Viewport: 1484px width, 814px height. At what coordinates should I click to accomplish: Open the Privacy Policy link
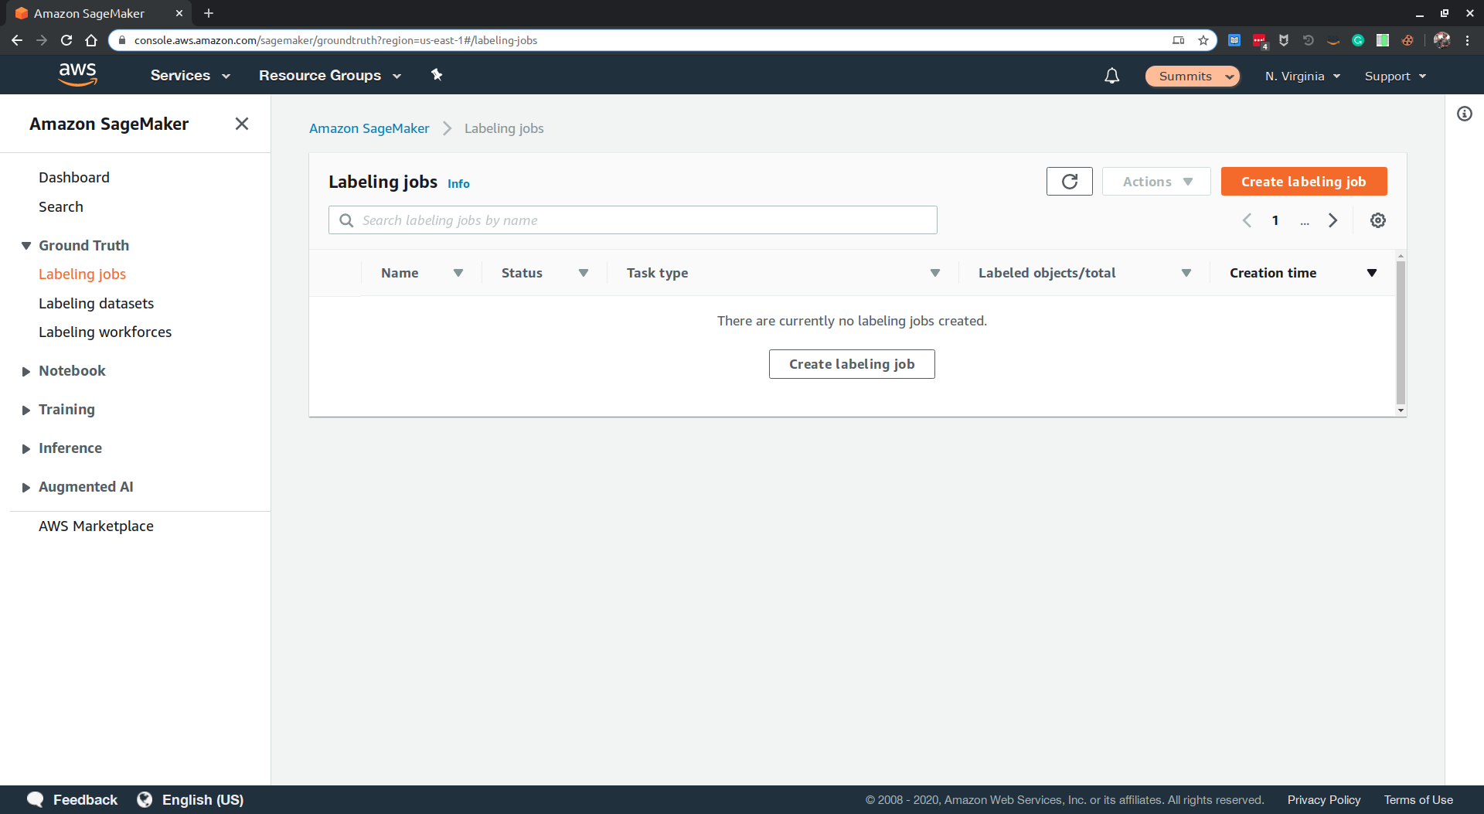pyautogui.click(x=1323, y=799)
